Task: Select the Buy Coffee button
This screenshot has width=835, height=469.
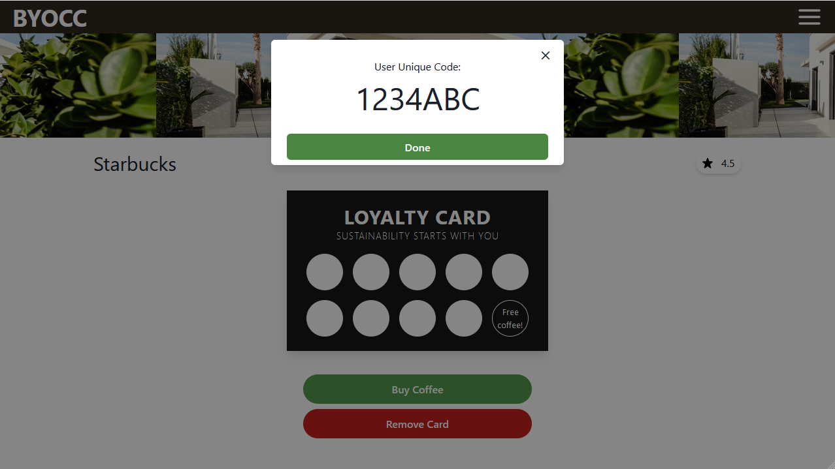Action: pos(417,389)
